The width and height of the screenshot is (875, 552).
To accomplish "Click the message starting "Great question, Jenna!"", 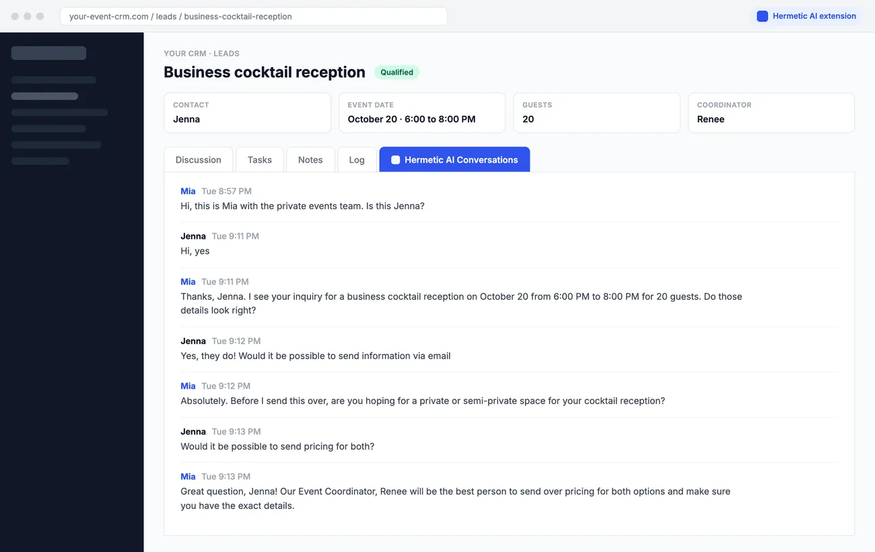I will click(456, 498).
